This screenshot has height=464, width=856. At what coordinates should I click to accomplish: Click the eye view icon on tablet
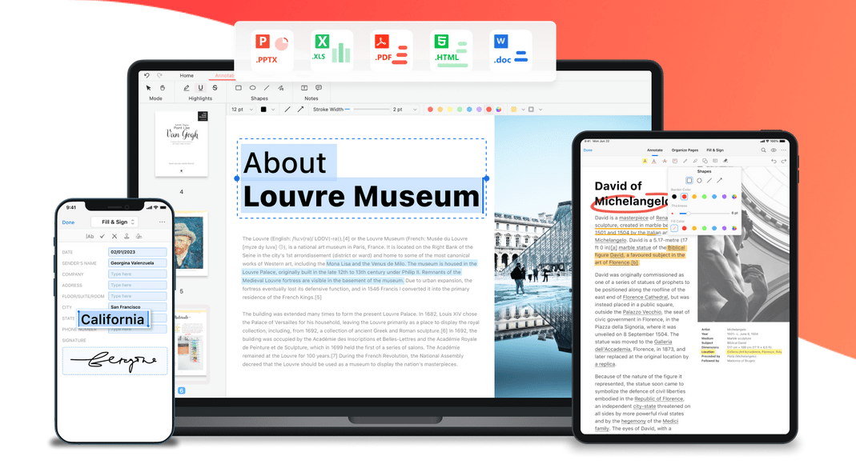(773, 150)
